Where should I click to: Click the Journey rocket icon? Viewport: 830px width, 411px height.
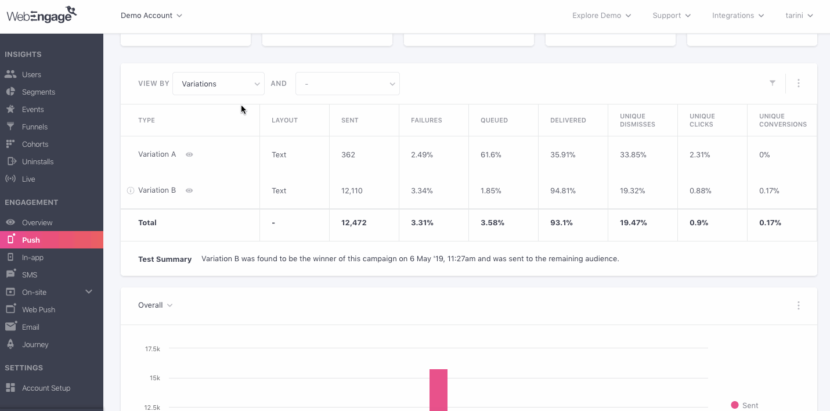tap(10, 344)
